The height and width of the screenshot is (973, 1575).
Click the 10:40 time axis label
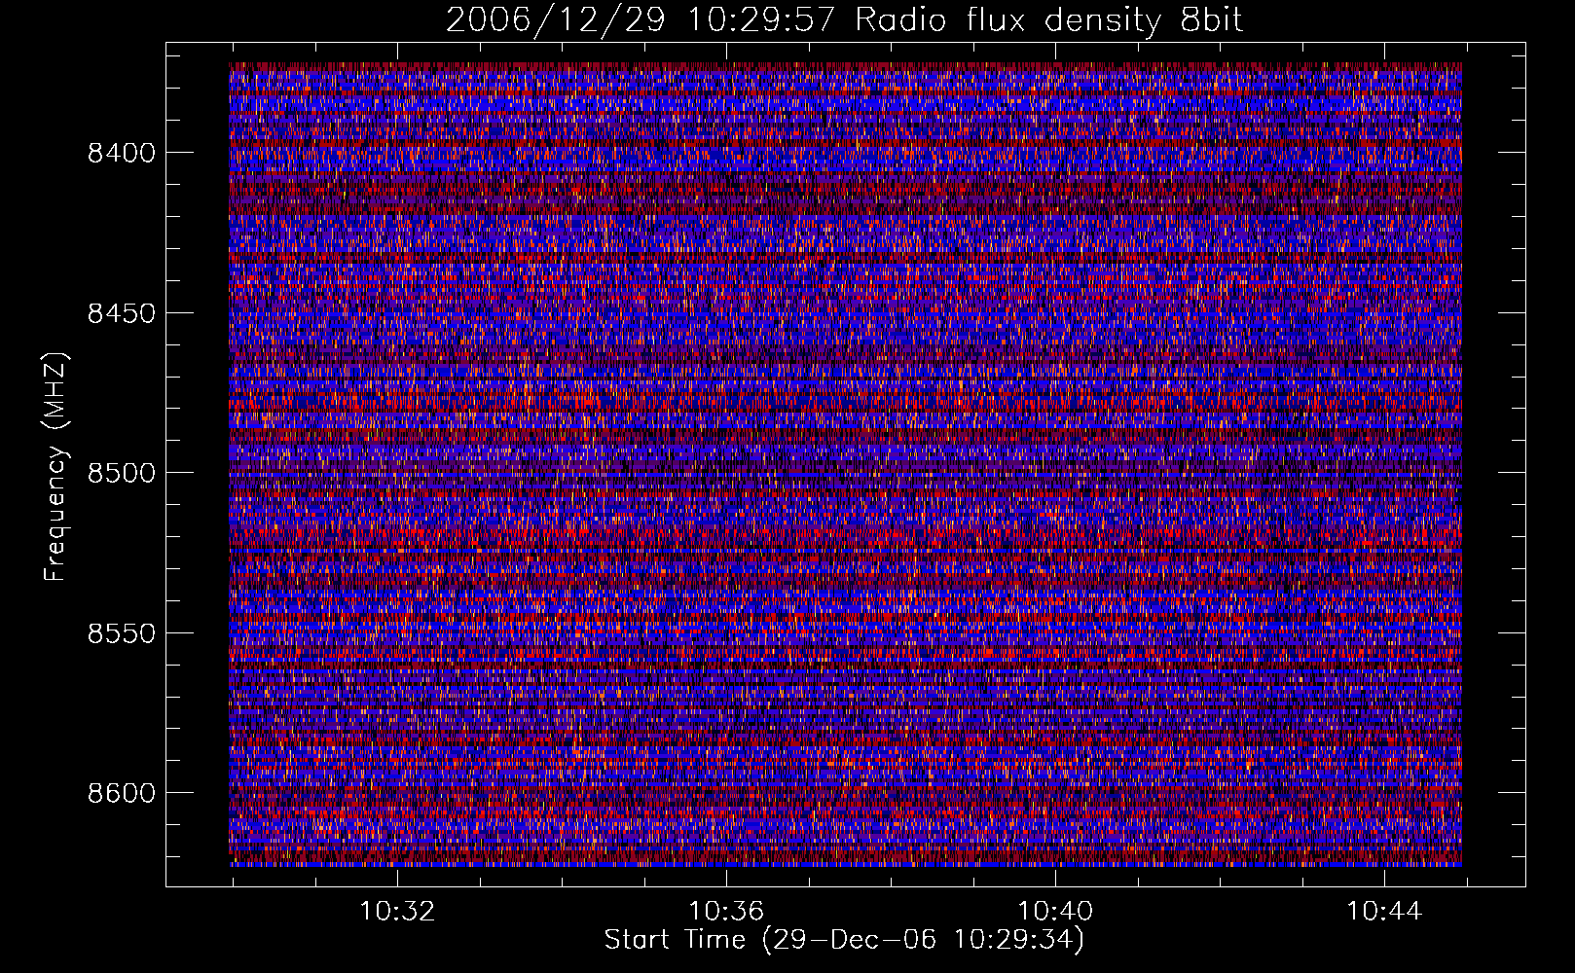click(1055, 912)
